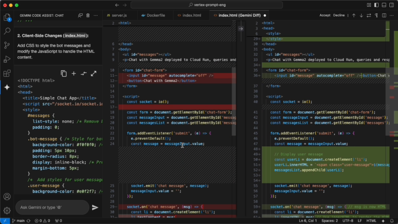Viewport: 398px width, 224px height.
Task: Go to next diff with the down arrow
Action: click(361, 15)
